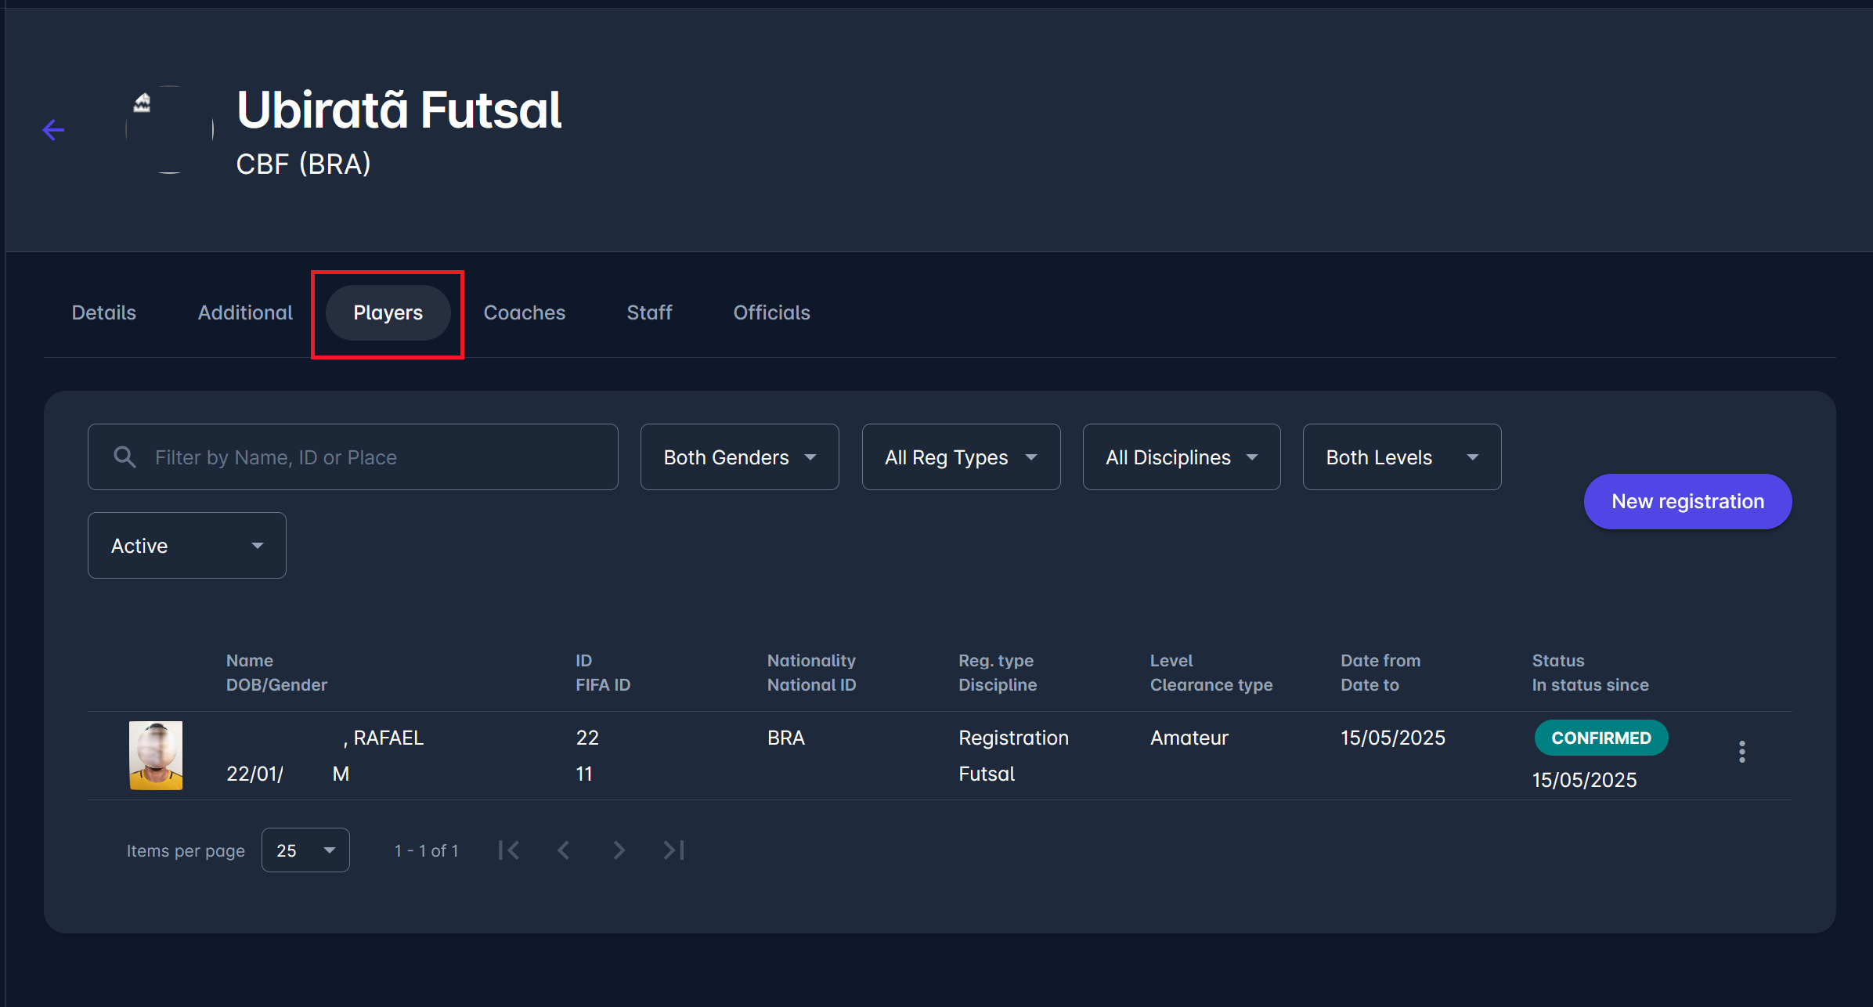Go to next page arrow

click(619, 850)
